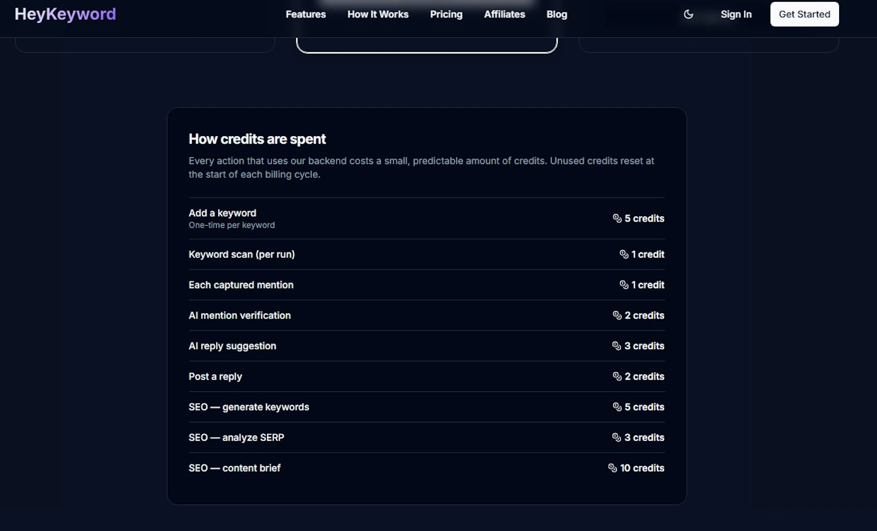Click the Sign In link
Screen dimensions: 877x531
(x=736, y=14)
